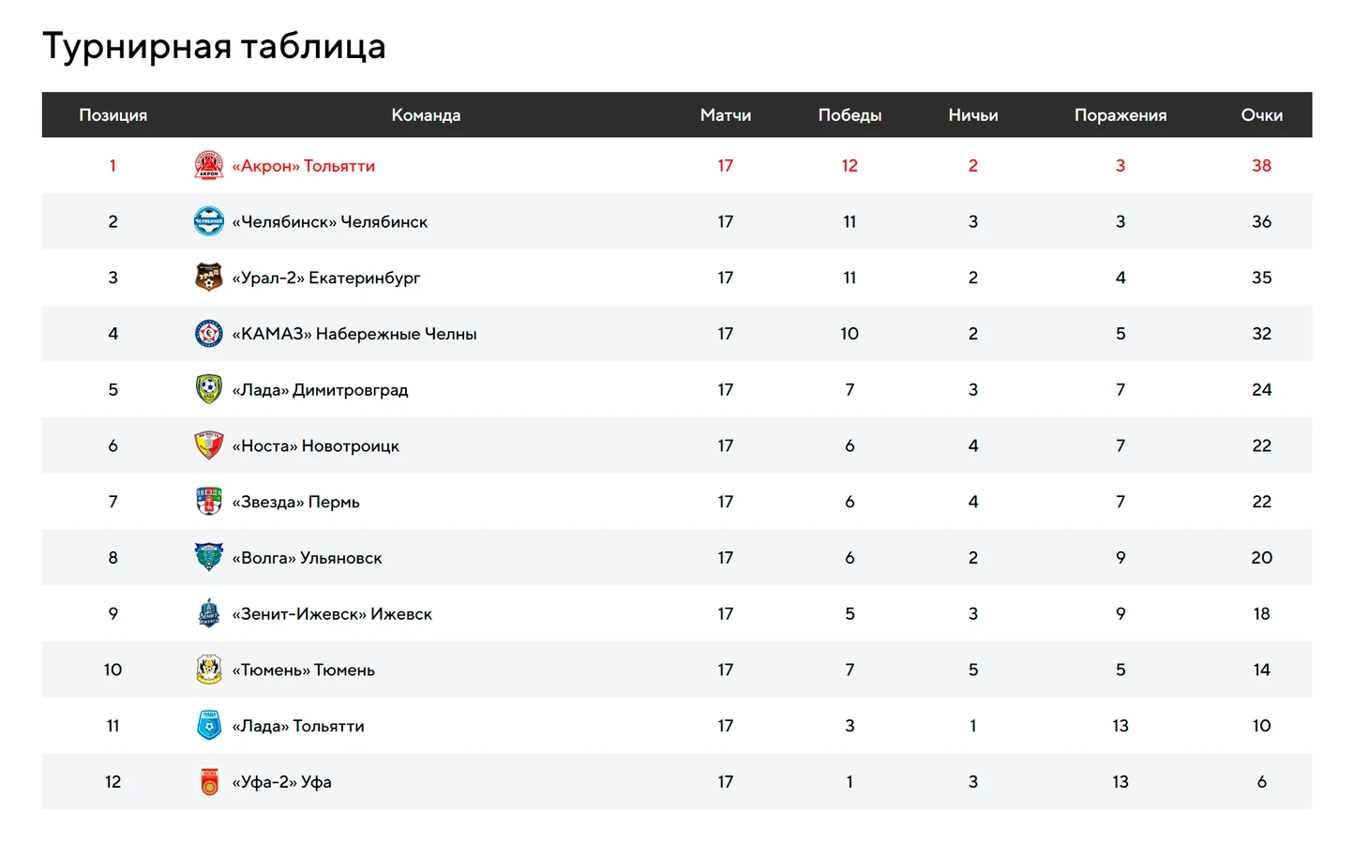Open the «КАМАЗ» Набережные Челны team link

(x=354, y=334)
